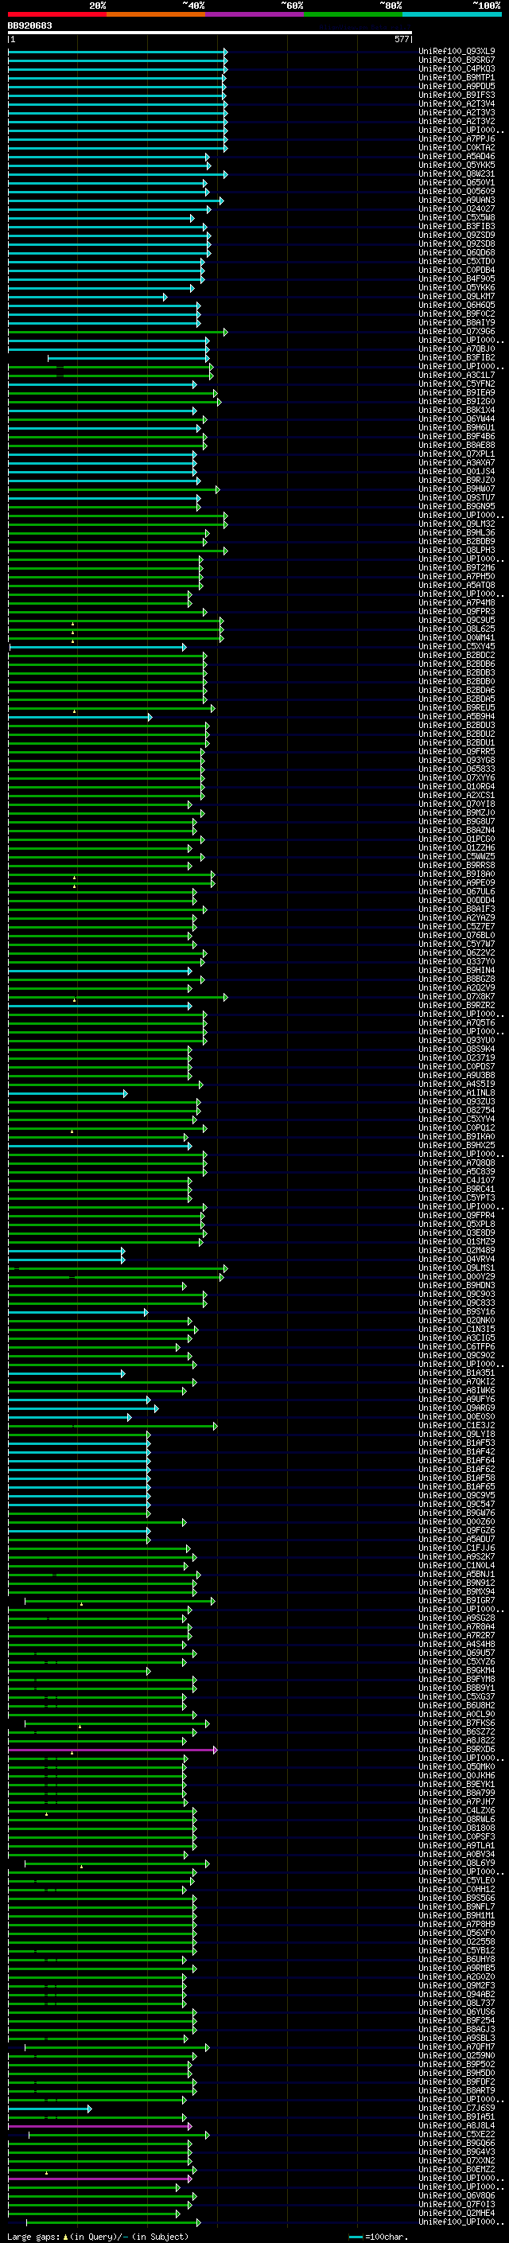
Task: Select hit label UniRef100_Q6QD68
Action: 457,252
